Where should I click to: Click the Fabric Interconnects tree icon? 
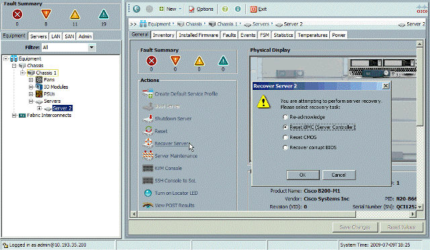pos(22,116)
